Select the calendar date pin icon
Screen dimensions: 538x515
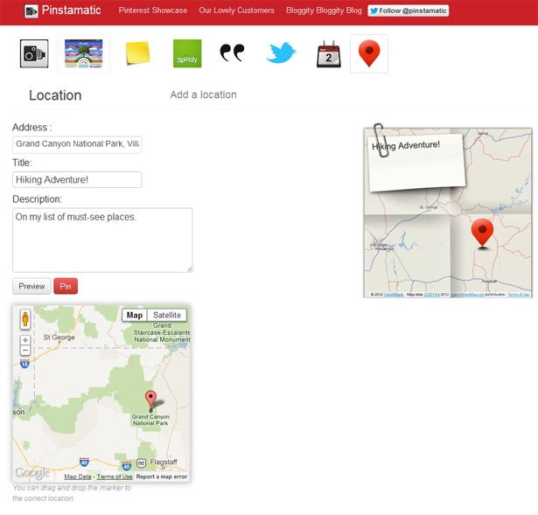(x=329, y=54)
